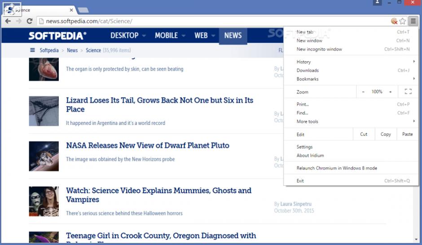Viewport: 422px width, 245px height.
Task: Reload the current page
Action: [30, 21]
